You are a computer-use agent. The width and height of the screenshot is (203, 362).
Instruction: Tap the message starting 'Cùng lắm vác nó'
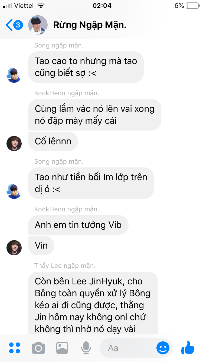pyautogui.click(x=95, y=115)
